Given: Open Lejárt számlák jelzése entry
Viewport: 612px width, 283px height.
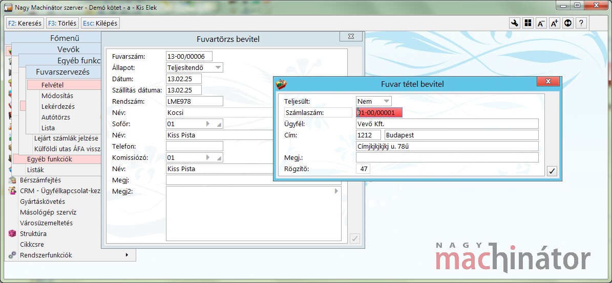Looking at the screenshot, I should pos(67,138).
